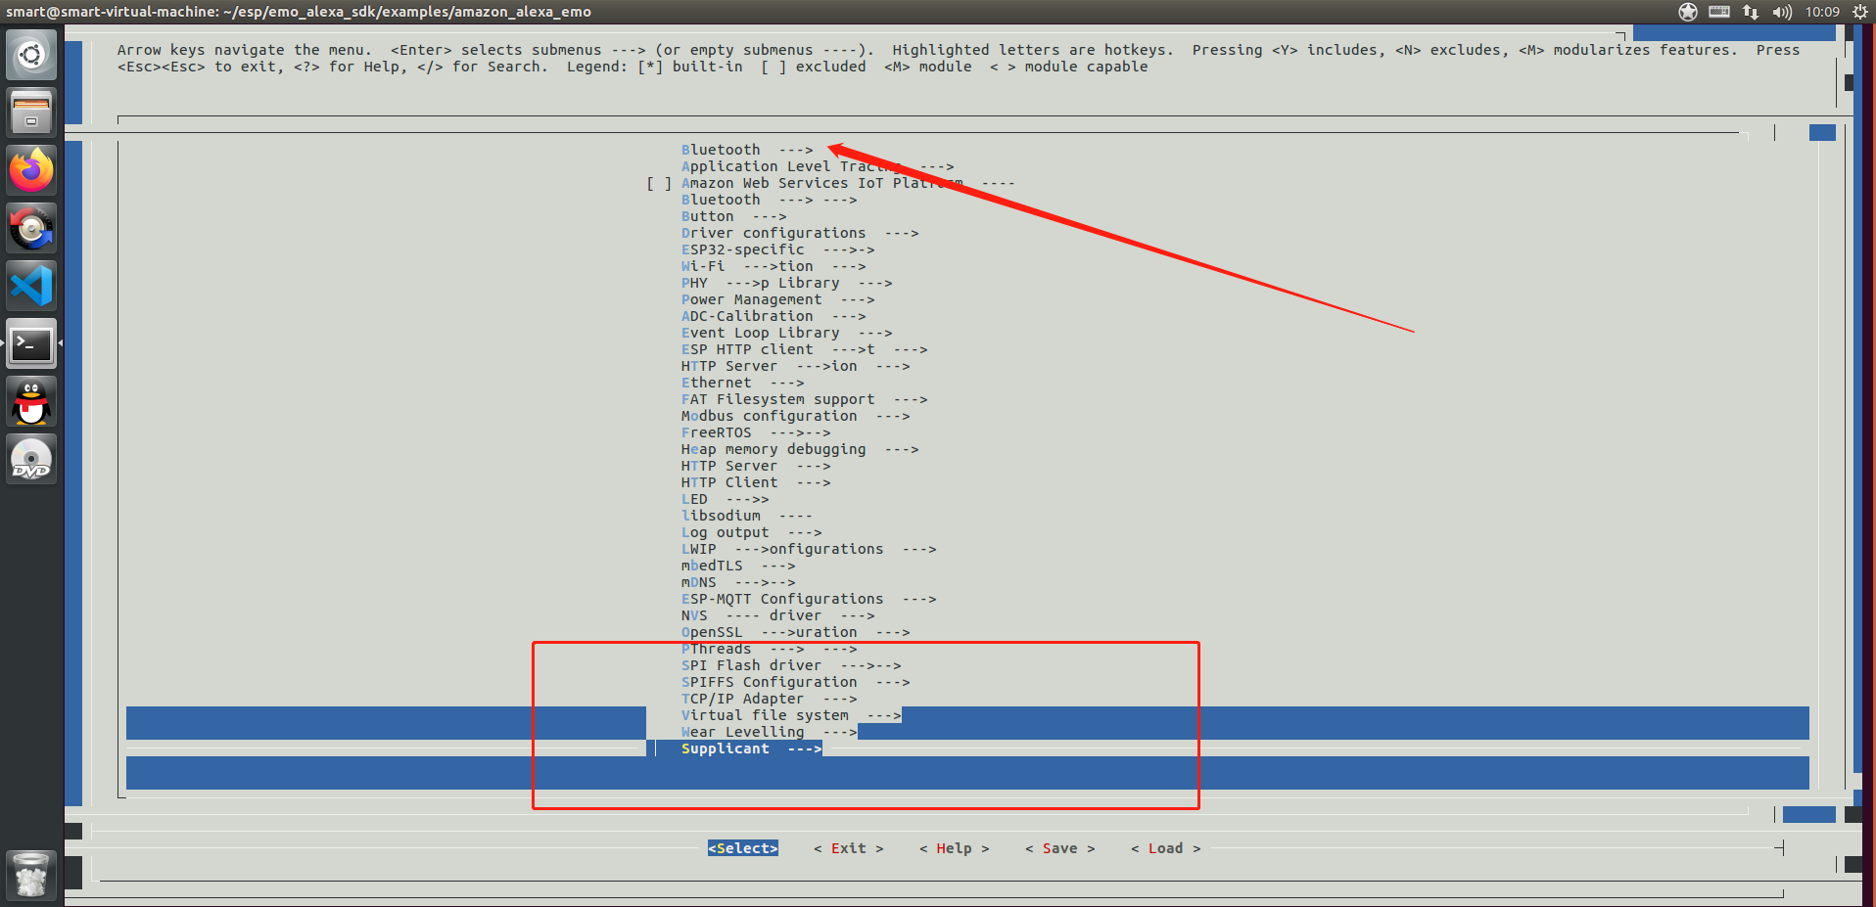The image size is (1876, 907).
Task: Select the highlighted Supplicant entry
Action: [x=752, y=748]
